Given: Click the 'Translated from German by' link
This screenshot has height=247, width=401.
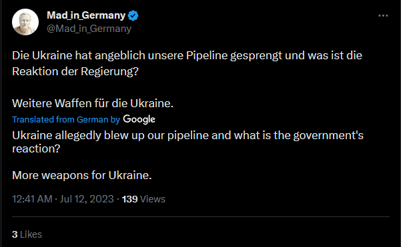Looking at the screenshot, I should point(66,119).
